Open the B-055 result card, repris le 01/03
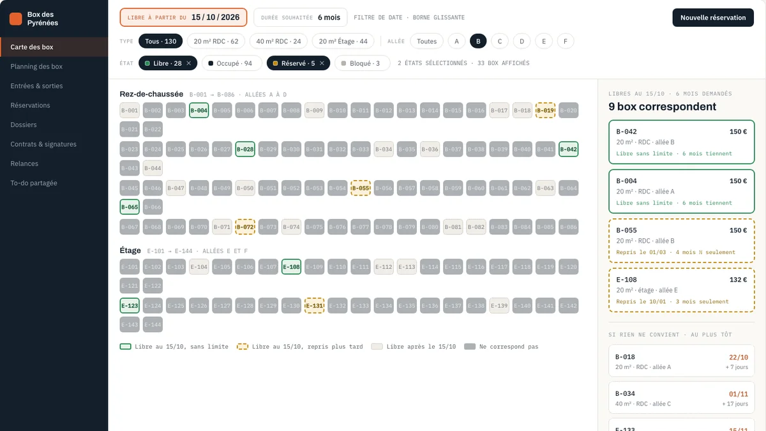766x431 pixels. click(x=682, y=241)
